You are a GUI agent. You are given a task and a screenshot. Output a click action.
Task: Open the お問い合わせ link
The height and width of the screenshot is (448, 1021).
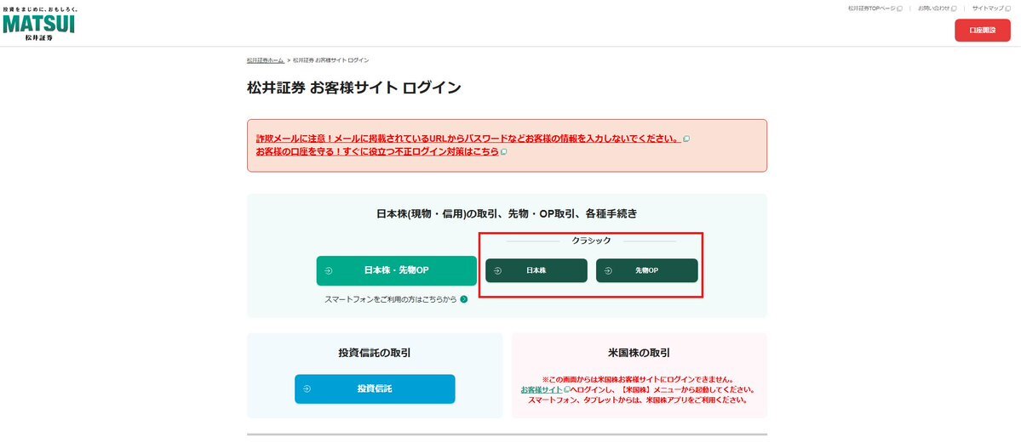pos(933,9)
